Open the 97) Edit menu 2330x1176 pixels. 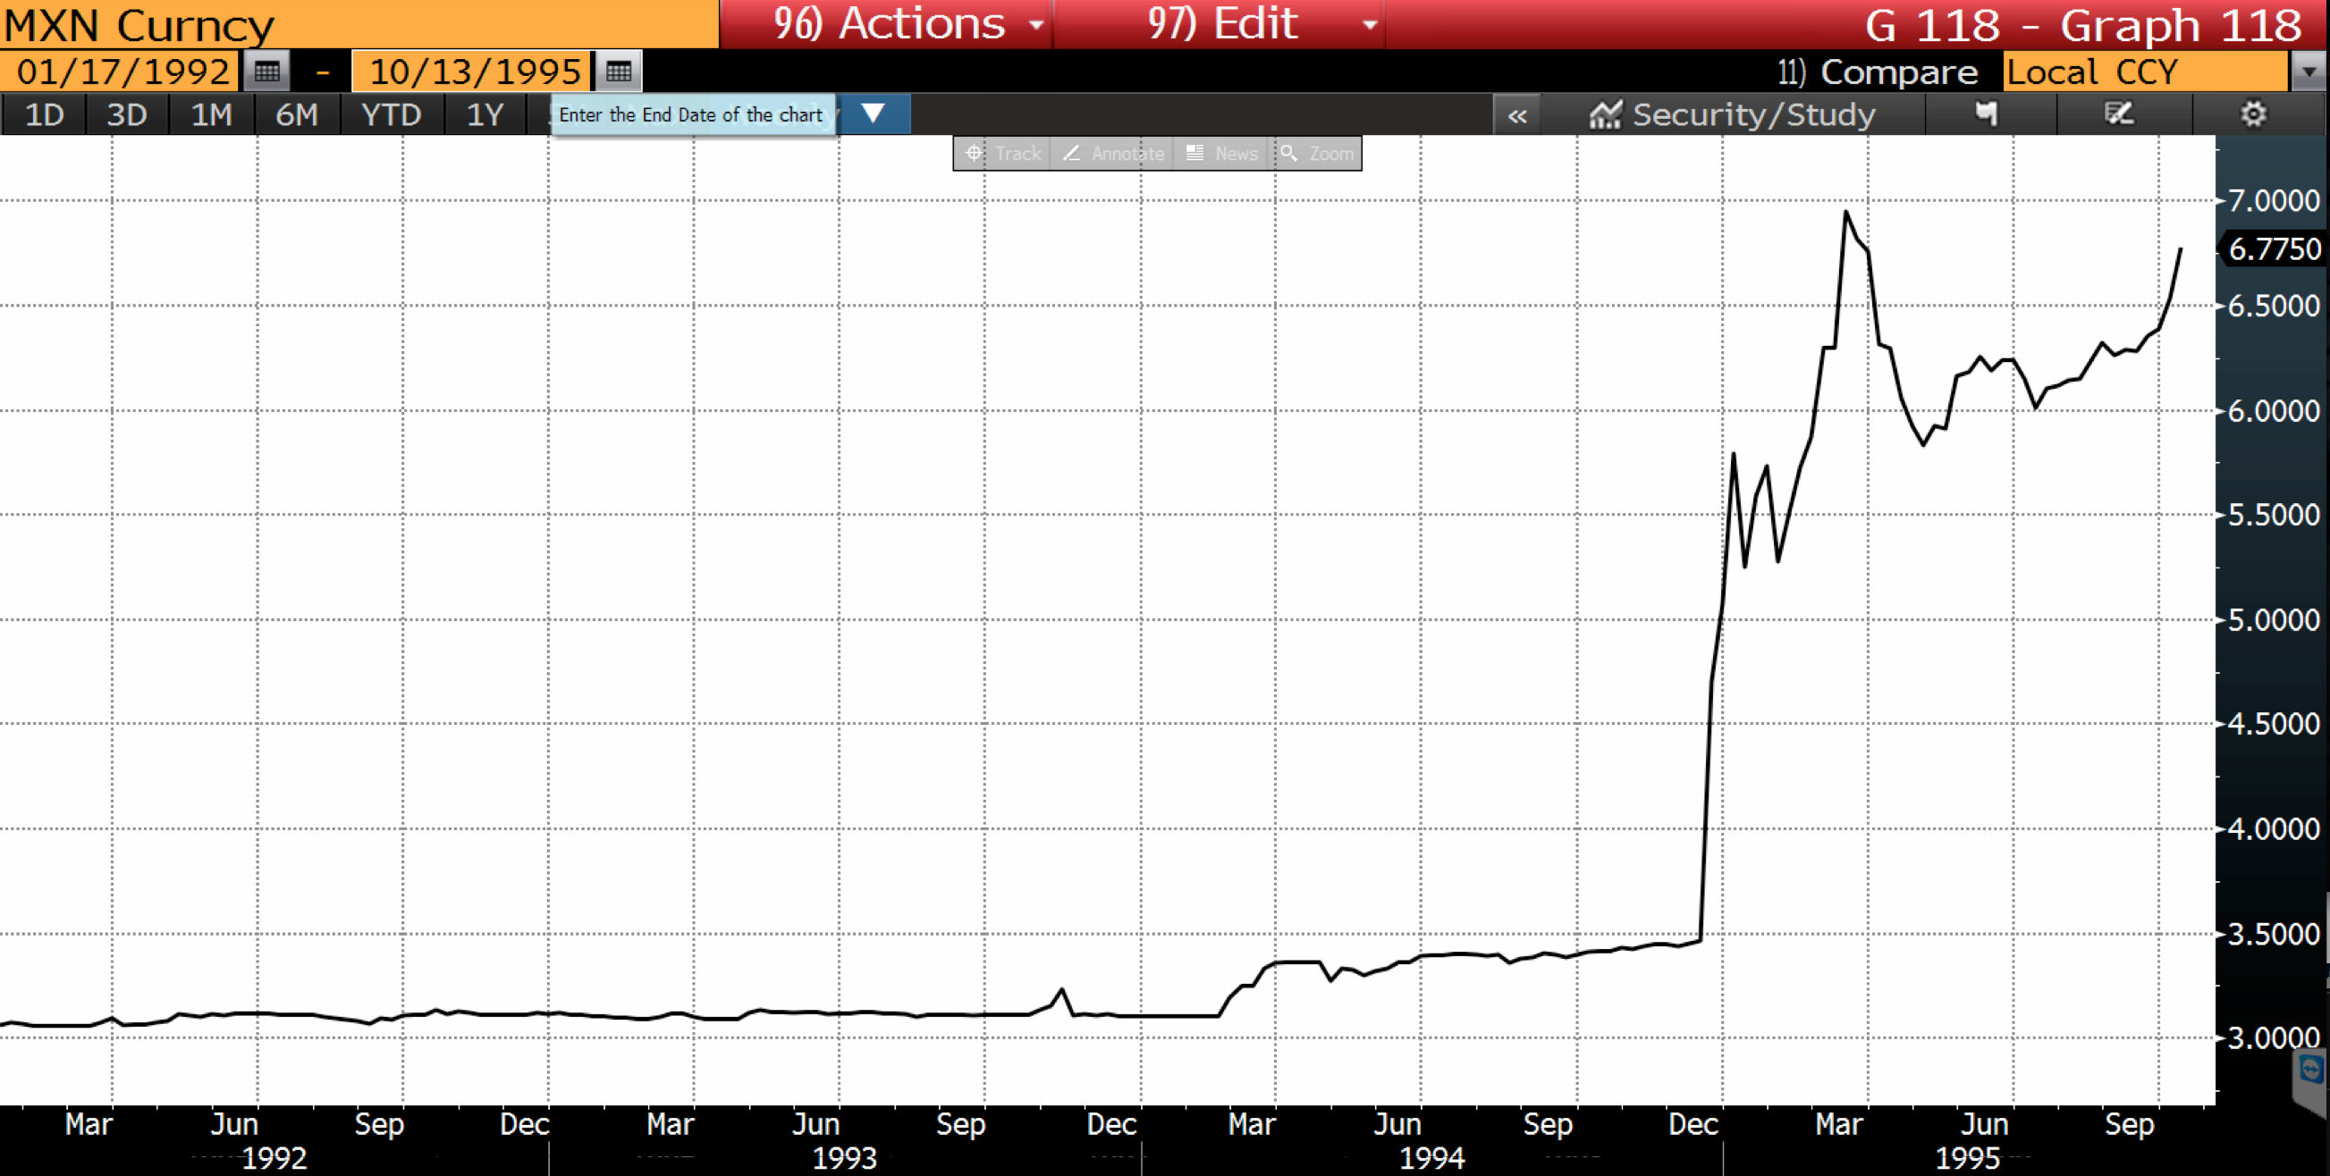1220,23
